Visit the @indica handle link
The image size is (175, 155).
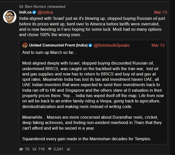click(x=45, y=12)
